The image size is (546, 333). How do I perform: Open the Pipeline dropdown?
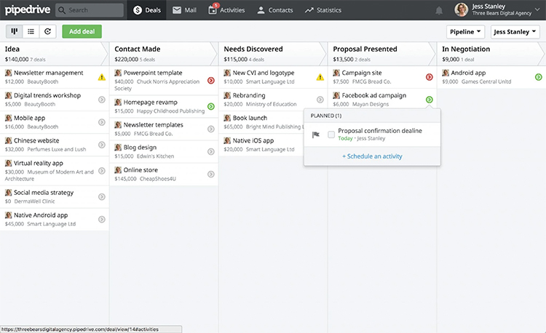click(466, 32)
